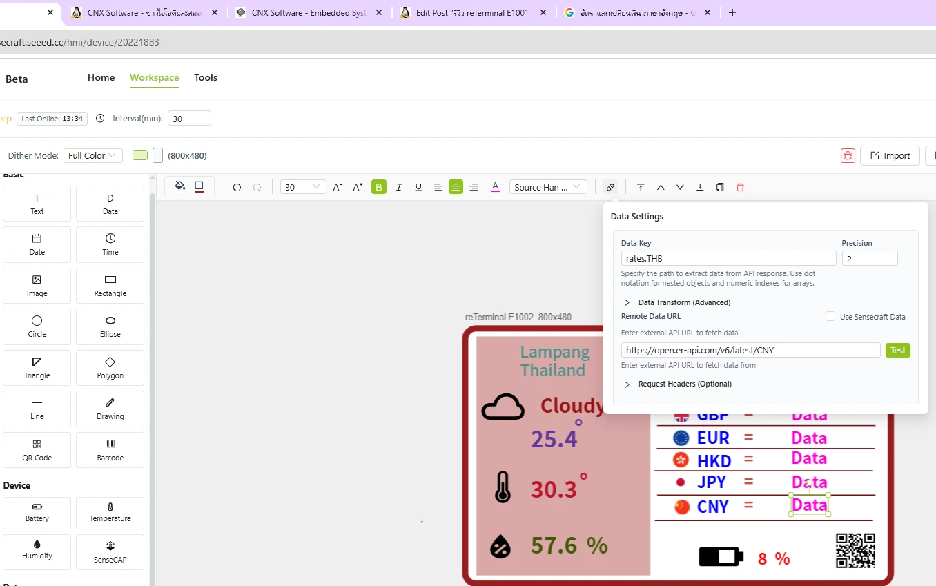
Task: Open the Dither Mode dropdown
Action: (x=93, y=155)
